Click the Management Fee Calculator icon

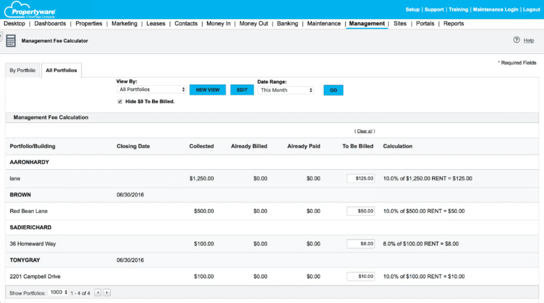coord(11,40)
